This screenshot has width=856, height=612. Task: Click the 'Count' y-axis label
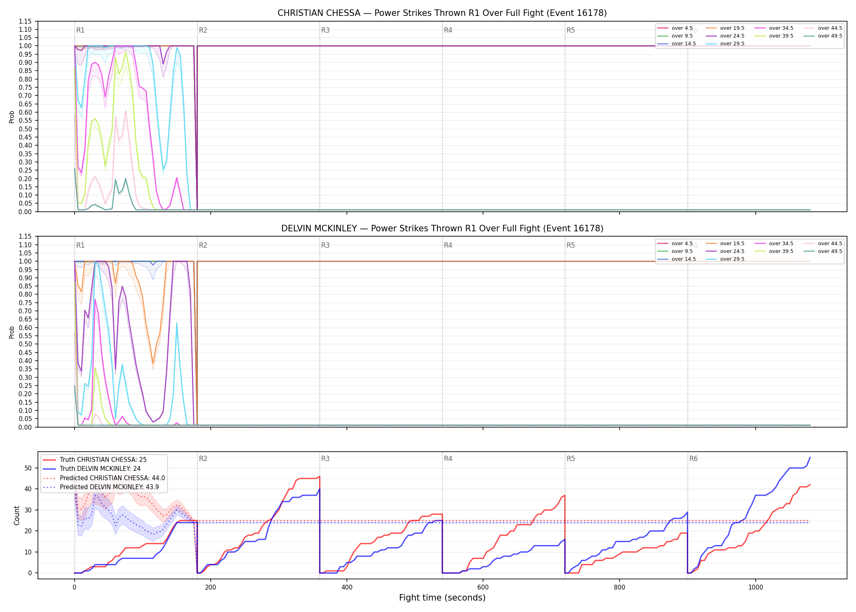coord(17,515)
